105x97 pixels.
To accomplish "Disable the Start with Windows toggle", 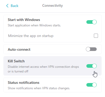I will point(92,22).
